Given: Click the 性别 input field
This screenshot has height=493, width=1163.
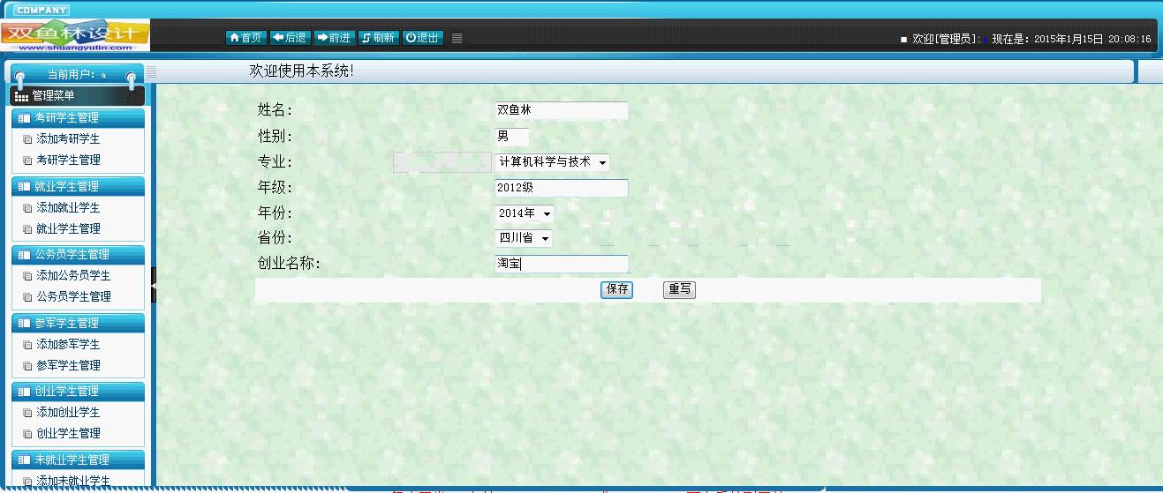Looking at the screenshot, I should tap(511, 137).
